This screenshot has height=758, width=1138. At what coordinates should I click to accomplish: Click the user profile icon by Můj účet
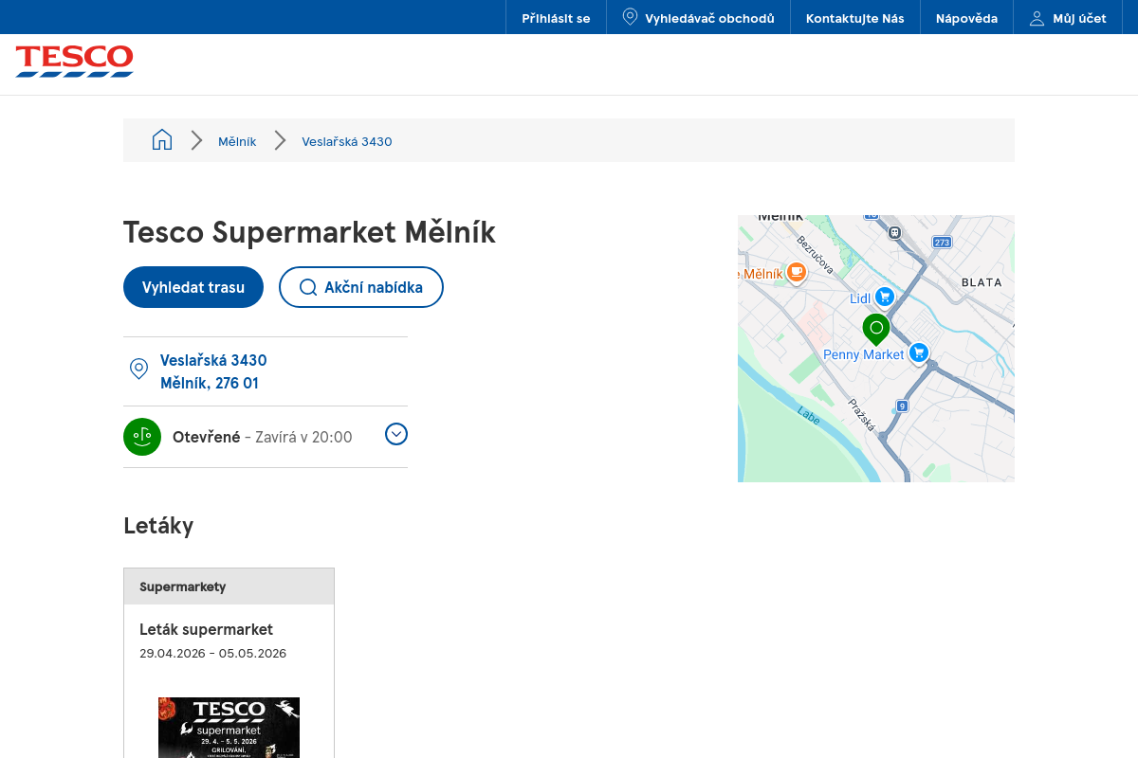(x=1037, y=18)
